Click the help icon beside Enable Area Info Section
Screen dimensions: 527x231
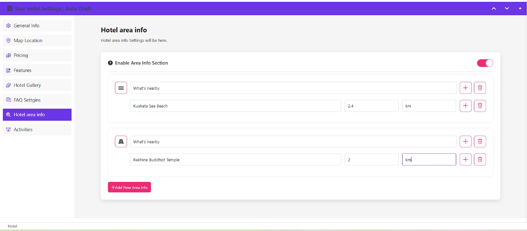110,63
